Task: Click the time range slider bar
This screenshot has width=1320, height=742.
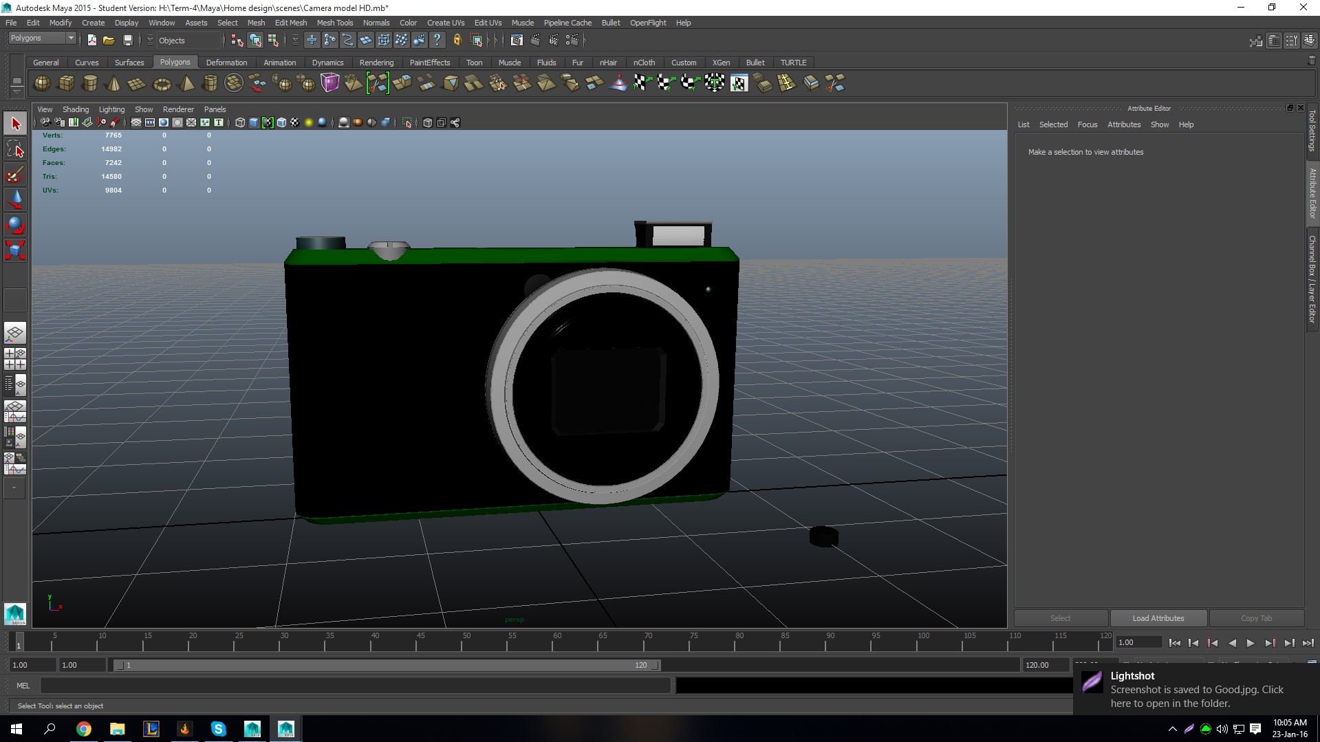Action: coord(387,665)
